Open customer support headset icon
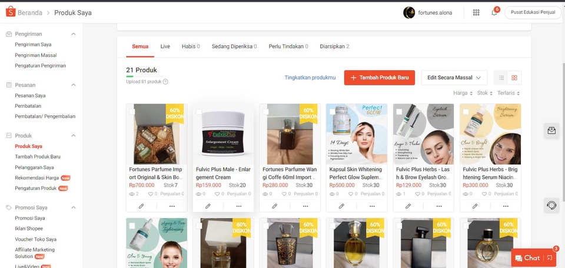This screenshot has width=565, height=268. [x=551, y=205]
